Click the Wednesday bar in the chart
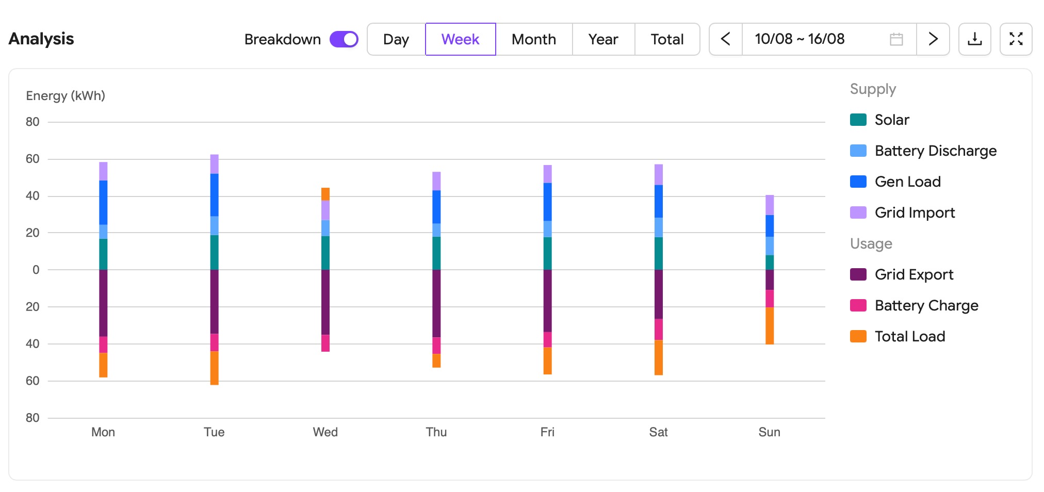The height and width of the screenshot is (492, 1044). [325, 270]
